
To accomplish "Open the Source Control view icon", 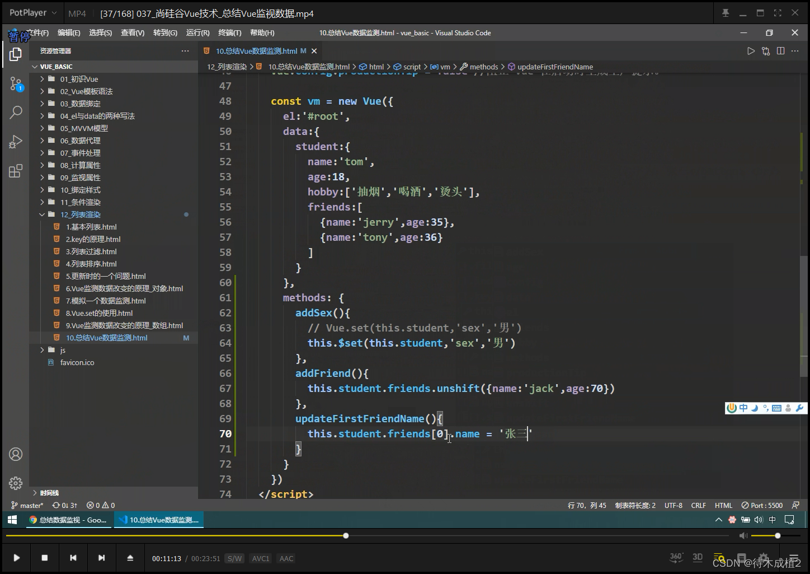I will [x=16, y=84].
